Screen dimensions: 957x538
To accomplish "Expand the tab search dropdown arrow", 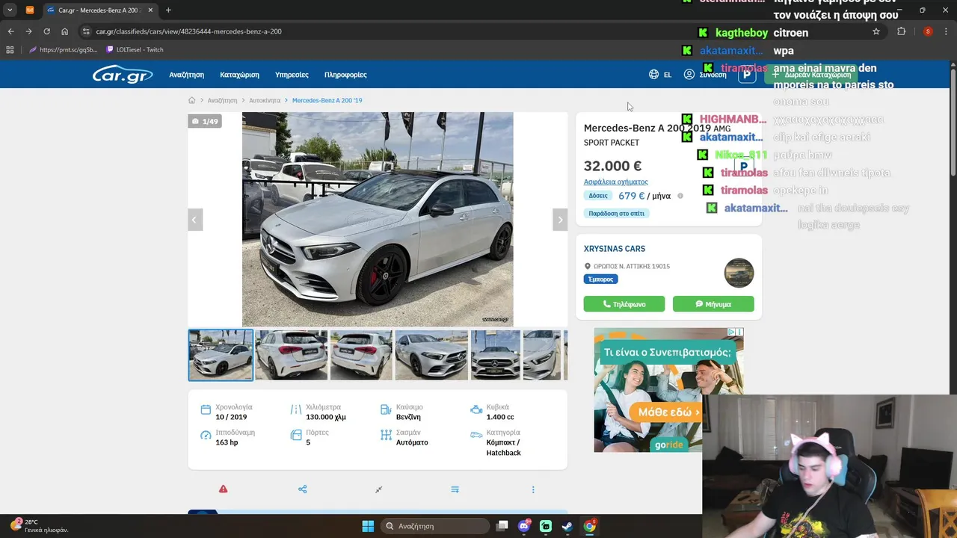I will (x=10, y=10).
